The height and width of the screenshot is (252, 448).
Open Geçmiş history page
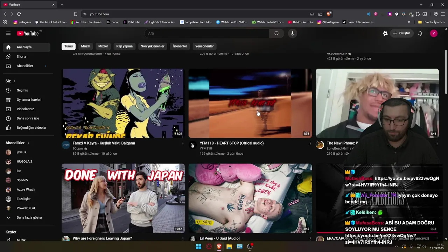click(x=27, y=90)
